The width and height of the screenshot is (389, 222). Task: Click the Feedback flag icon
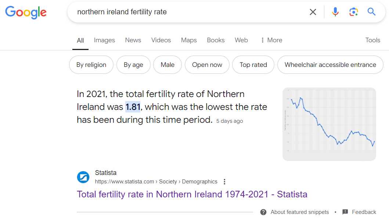point(345,212)
